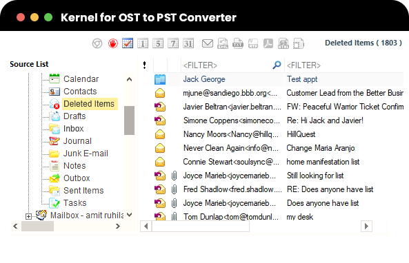
Task: Click the importance exclamation column header
Action: tap(145, 65)
